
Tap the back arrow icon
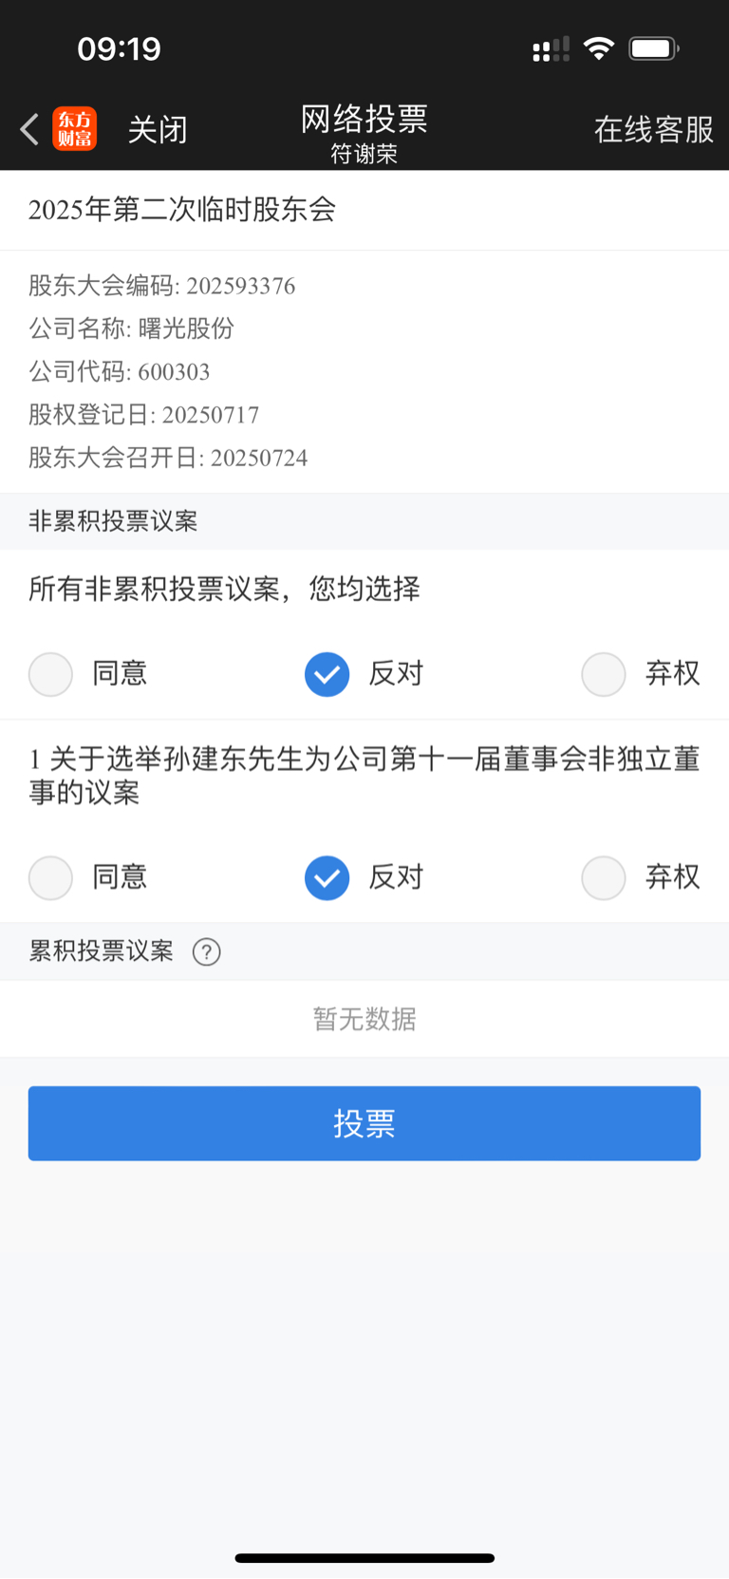point(29,129)
